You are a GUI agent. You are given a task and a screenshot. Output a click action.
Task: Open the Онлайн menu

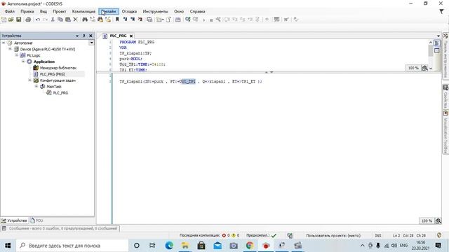click(x=109, y=11)
